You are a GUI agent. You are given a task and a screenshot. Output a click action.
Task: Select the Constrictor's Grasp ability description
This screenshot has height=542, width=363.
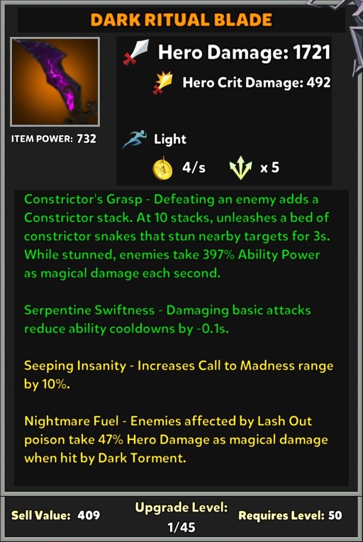(x=177, y=237)
